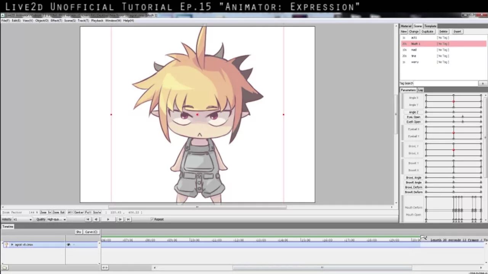Click the timeline horizontal scrollbar thumb

point(322,268)
